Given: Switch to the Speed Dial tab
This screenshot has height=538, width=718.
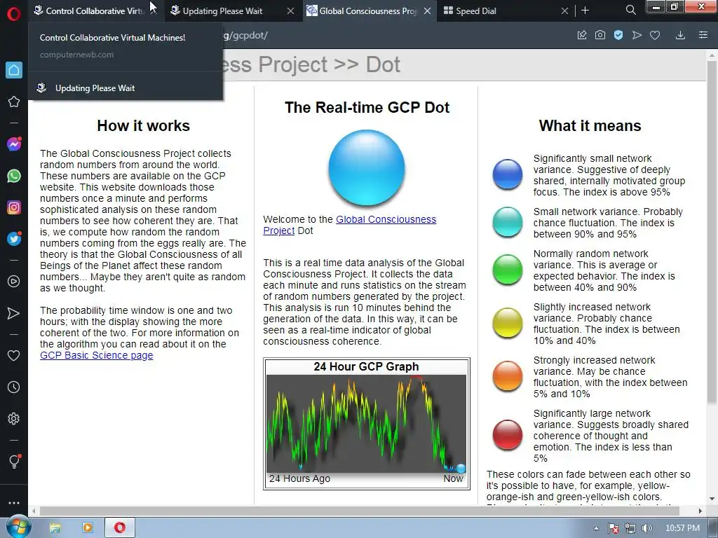Looking at the screenshot, I should pos(499,11).
